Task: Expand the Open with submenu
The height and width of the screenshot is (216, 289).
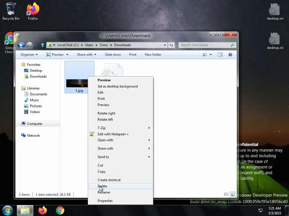Action: [x=121, y=140]
